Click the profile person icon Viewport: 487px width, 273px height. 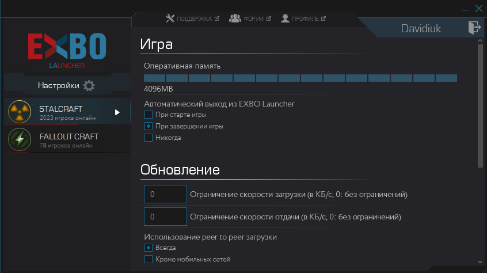point(285,18)
